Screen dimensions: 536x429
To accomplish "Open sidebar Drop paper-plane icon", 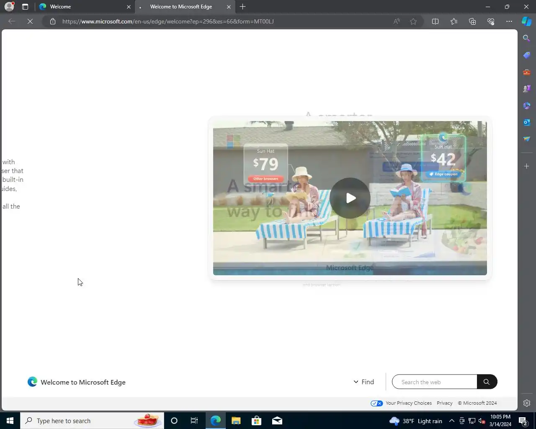I will (527, 139).
